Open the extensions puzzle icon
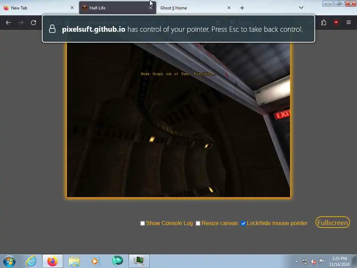Screen dimensions: 357x268 (324, 22)
